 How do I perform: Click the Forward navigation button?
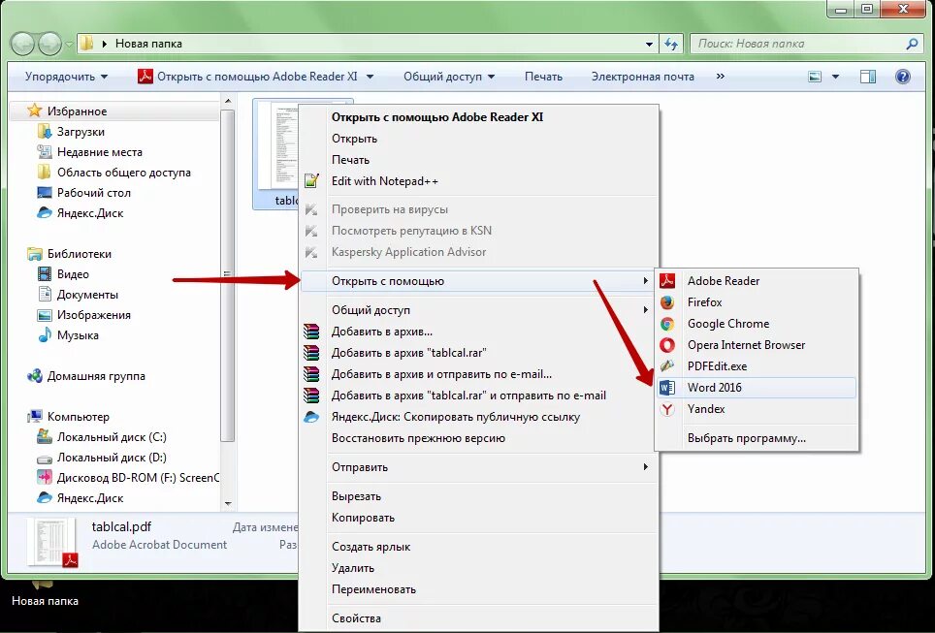(49, 45)
